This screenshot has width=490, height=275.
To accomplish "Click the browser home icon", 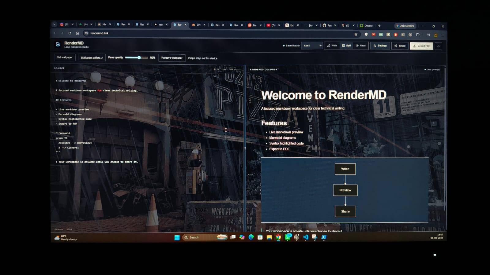I will (x=77, y=33).
